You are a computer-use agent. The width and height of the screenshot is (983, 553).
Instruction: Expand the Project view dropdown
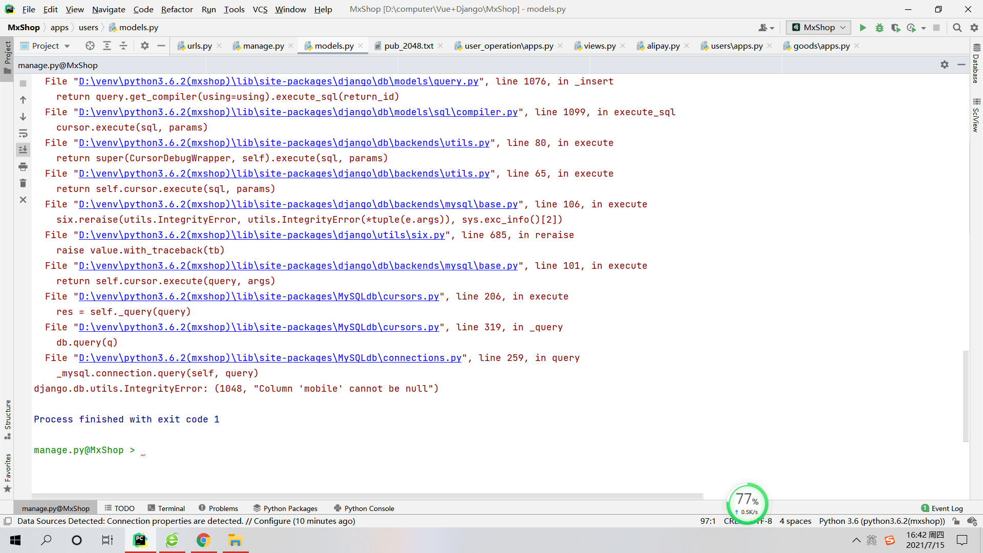pyautogui.click(x=67, y=46)
